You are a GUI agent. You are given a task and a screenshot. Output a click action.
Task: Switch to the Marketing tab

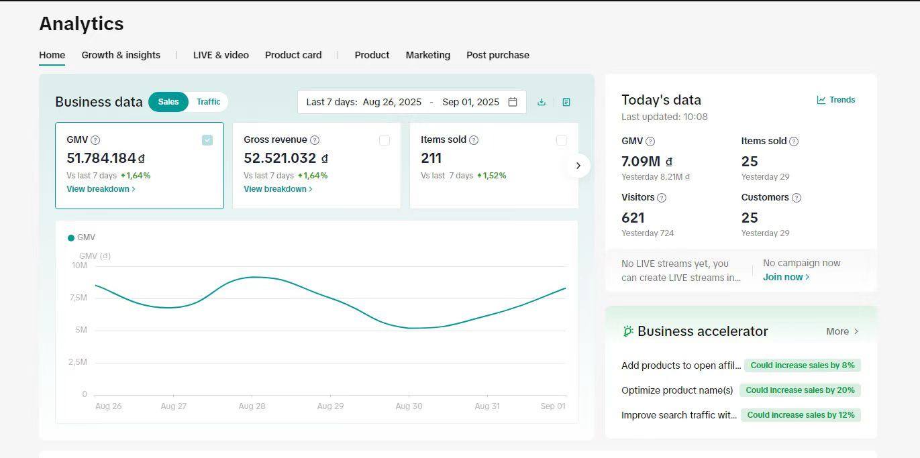coord(427,55)
